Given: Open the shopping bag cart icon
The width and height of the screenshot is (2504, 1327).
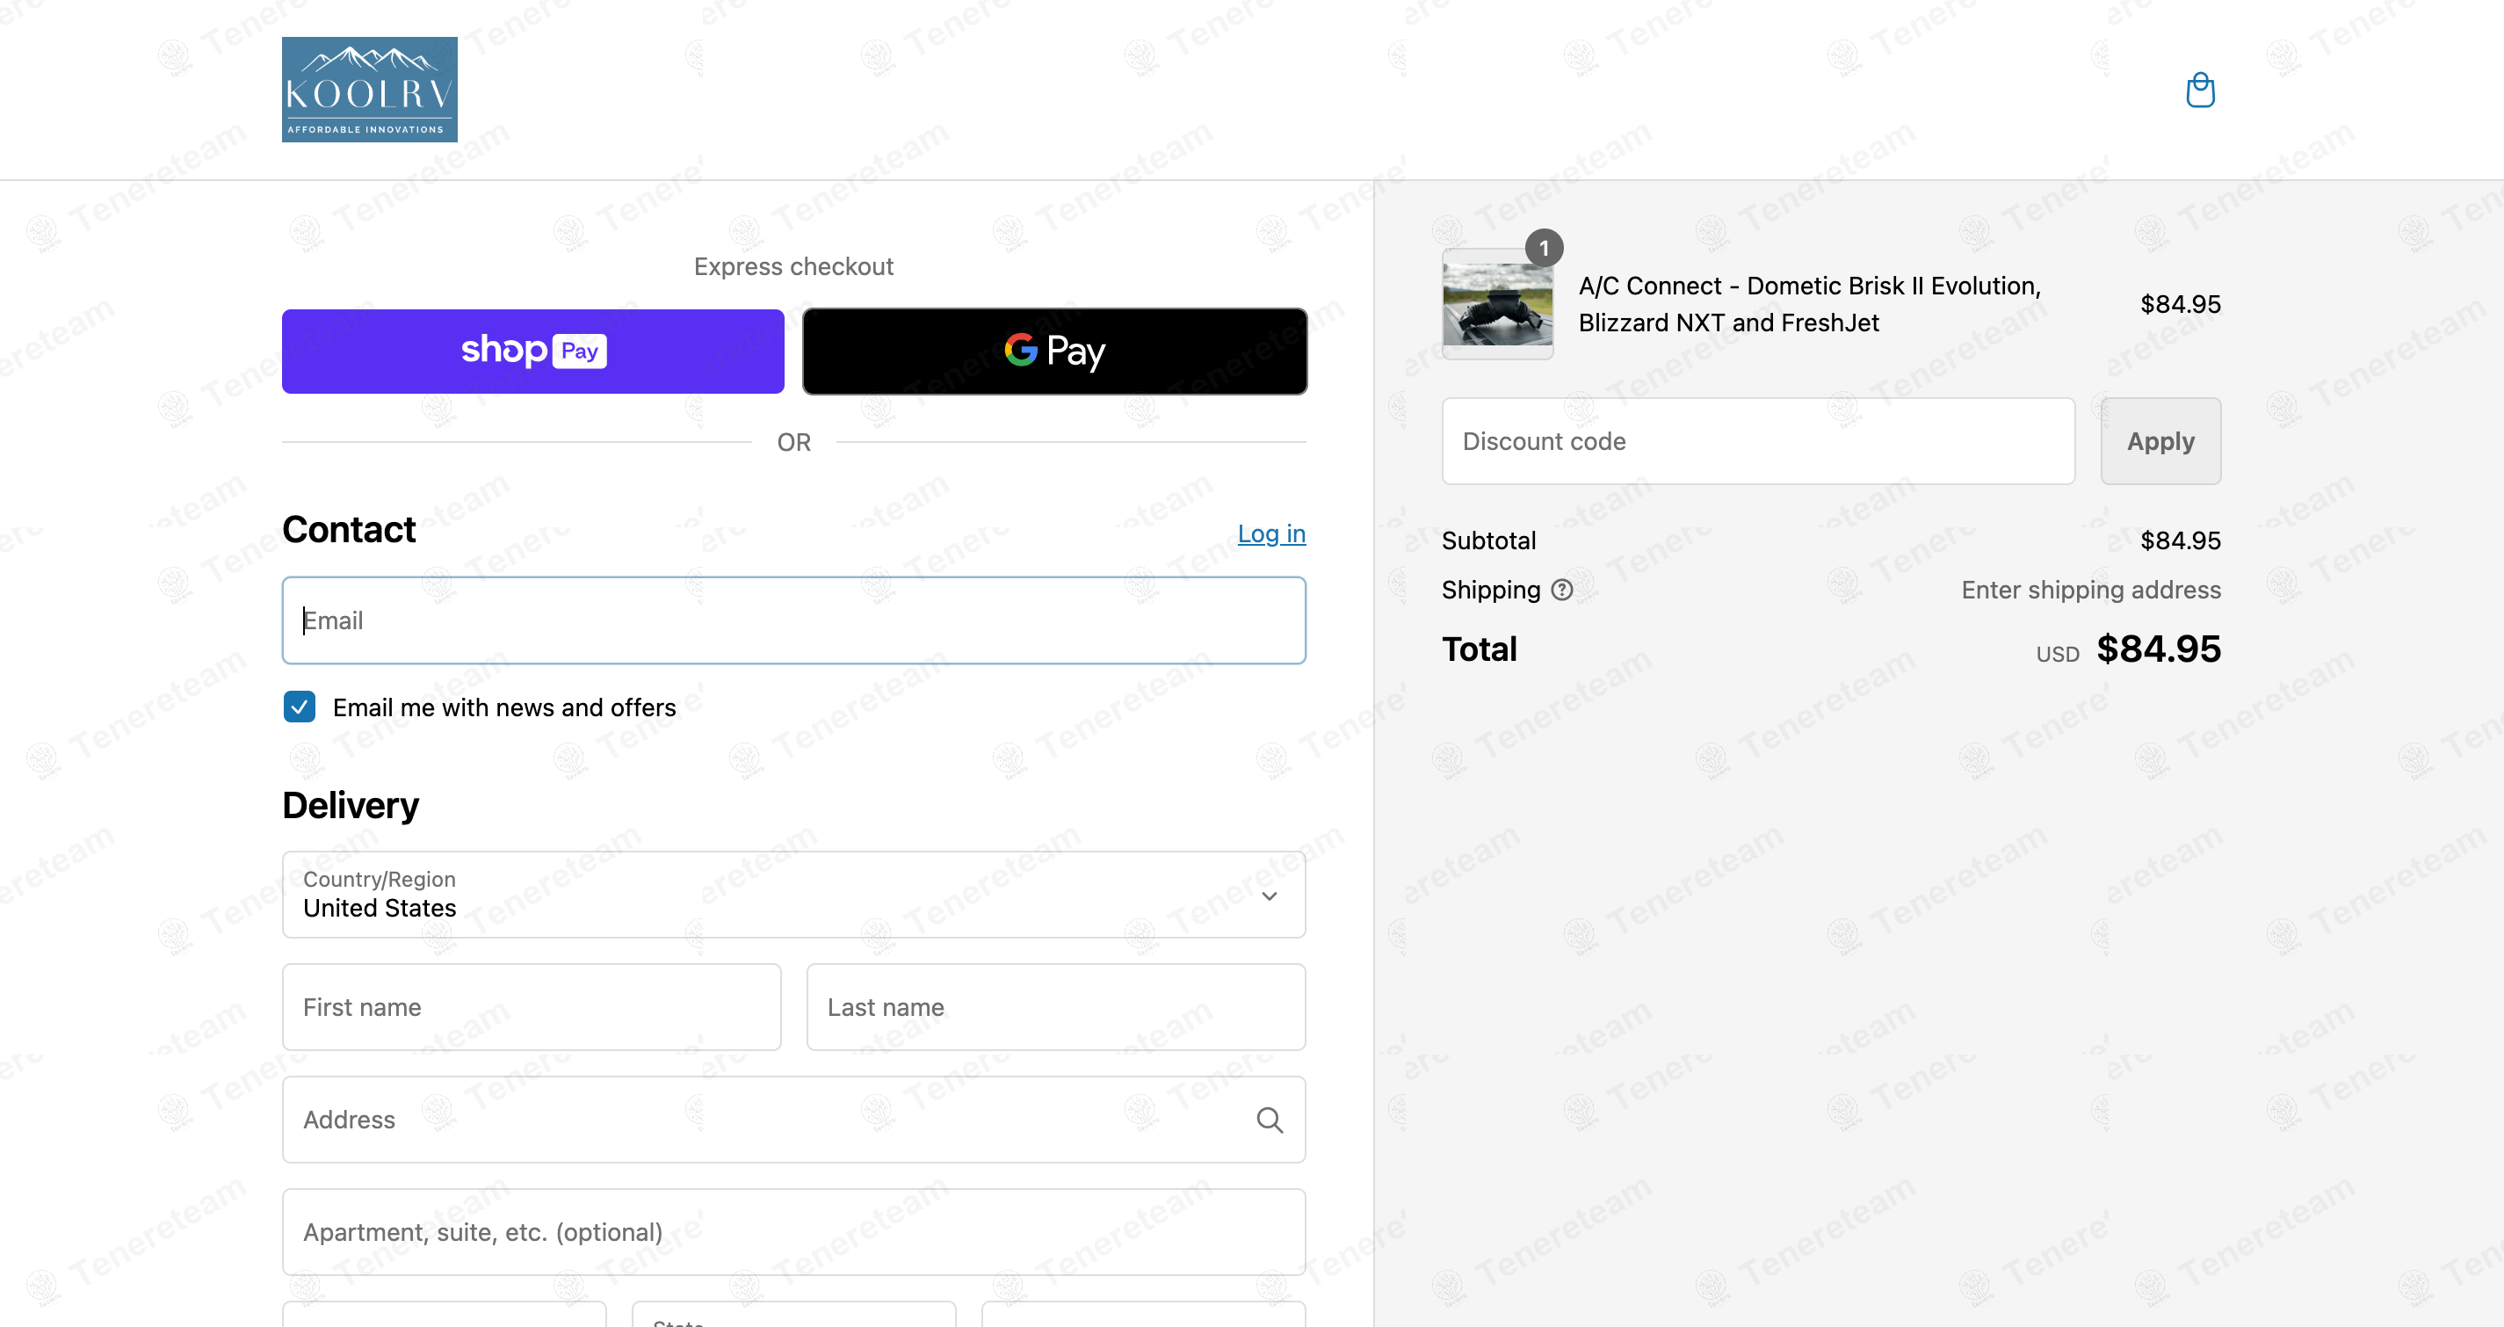Looking at the screenshot, I should click(2200, 91).
